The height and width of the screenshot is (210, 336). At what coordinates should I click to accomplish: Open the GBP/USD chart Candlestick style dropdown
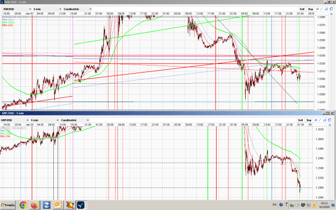point(75,120)
